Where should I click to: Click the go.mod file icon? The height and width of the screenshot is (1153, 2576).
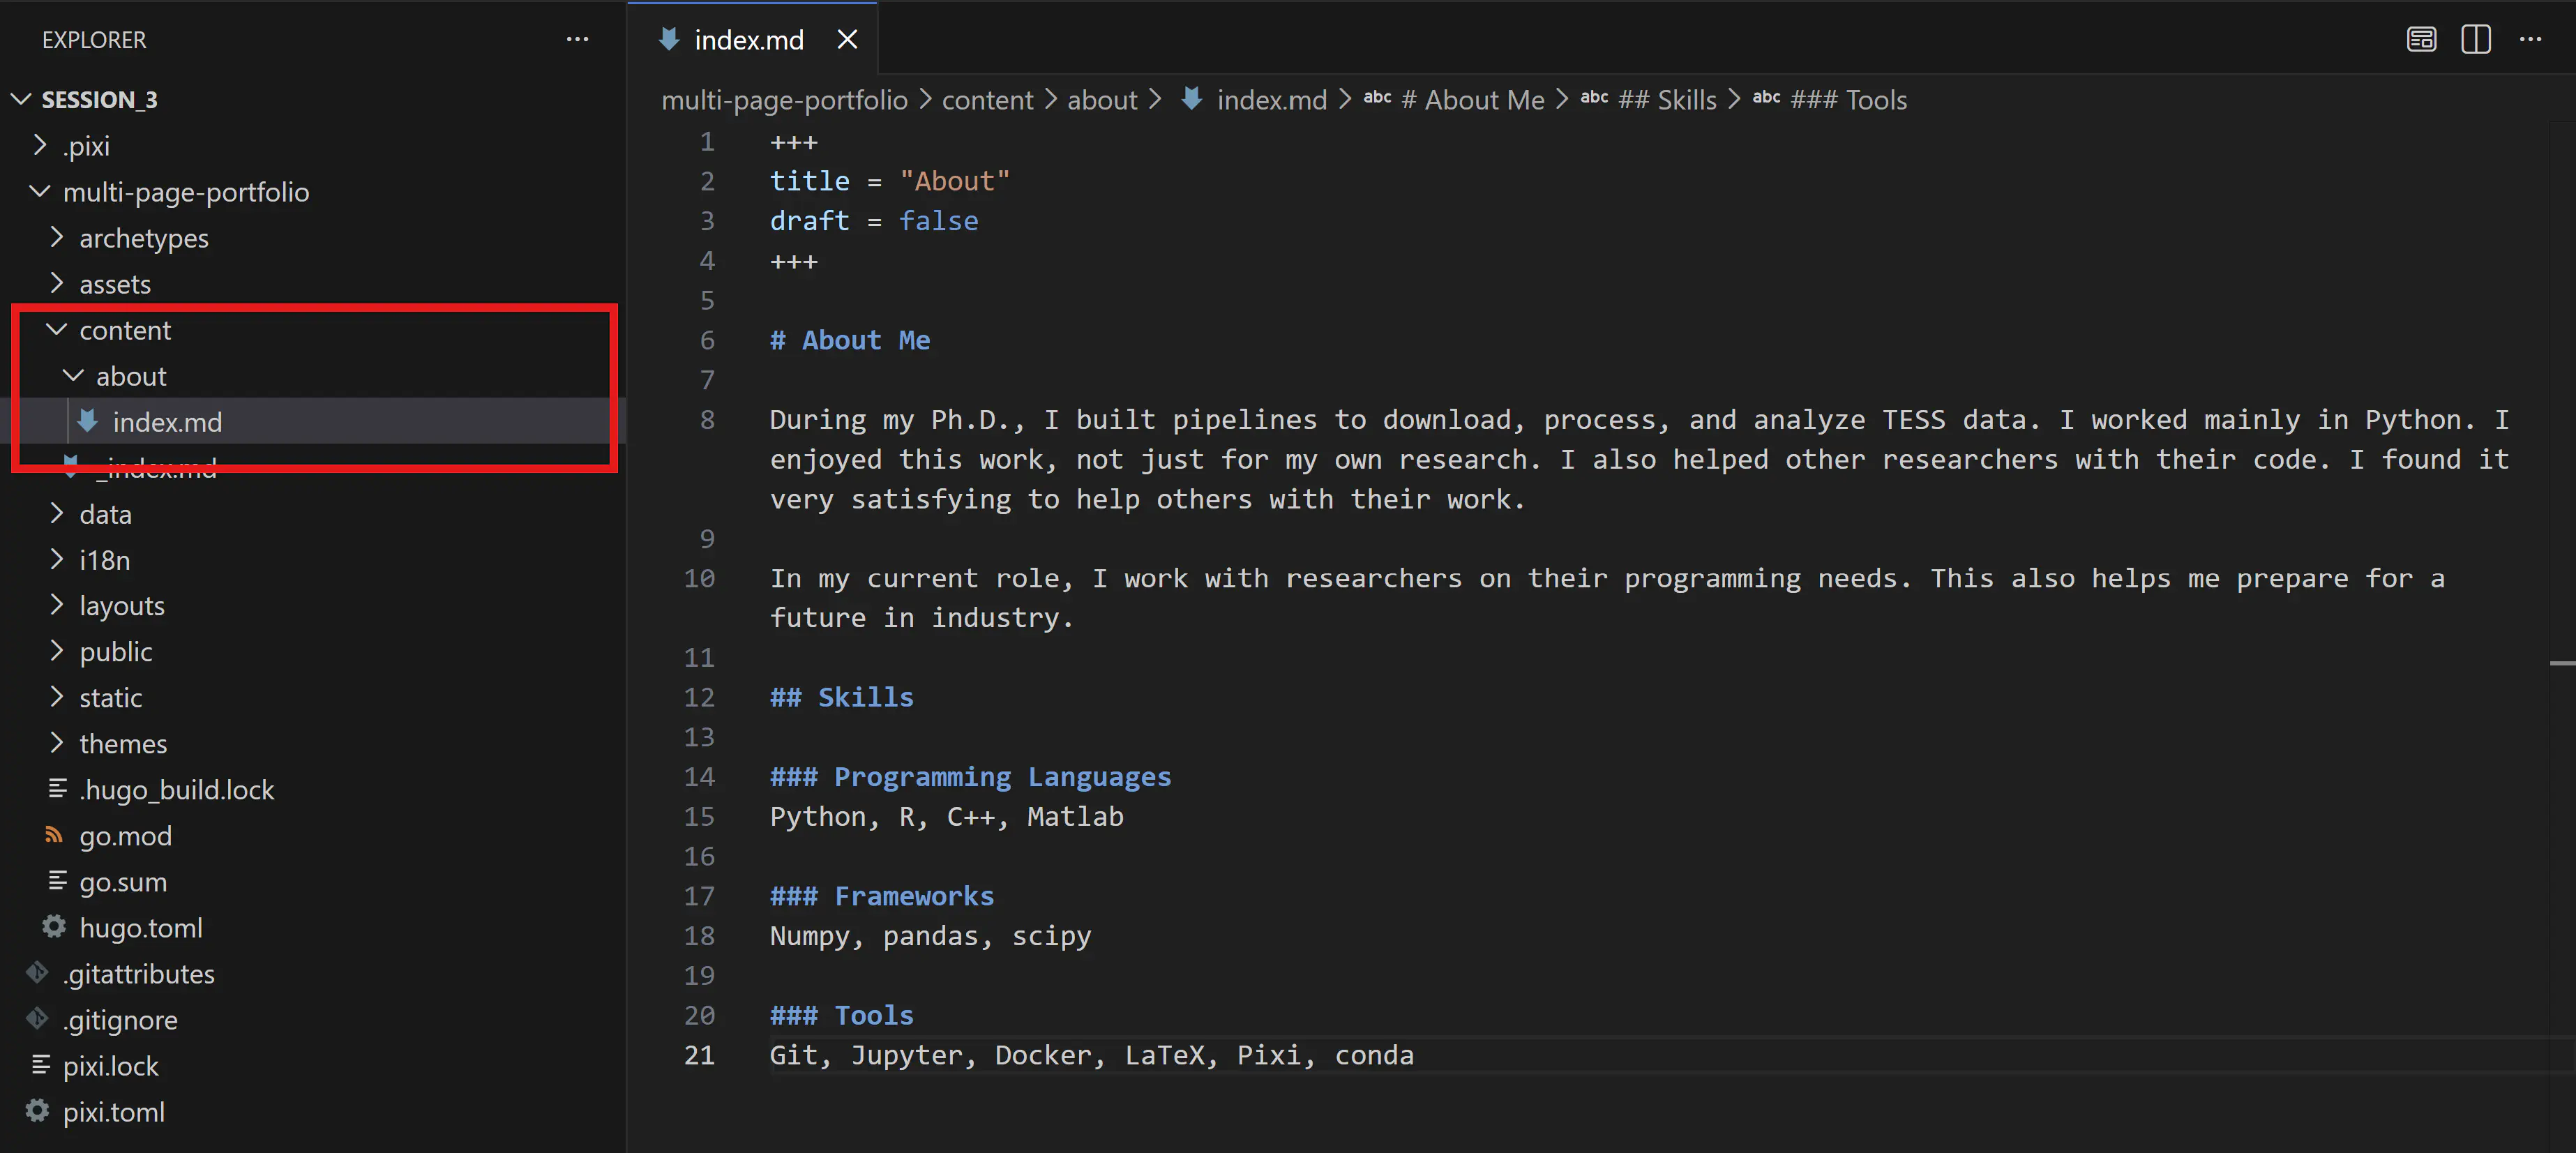point(54,835)
